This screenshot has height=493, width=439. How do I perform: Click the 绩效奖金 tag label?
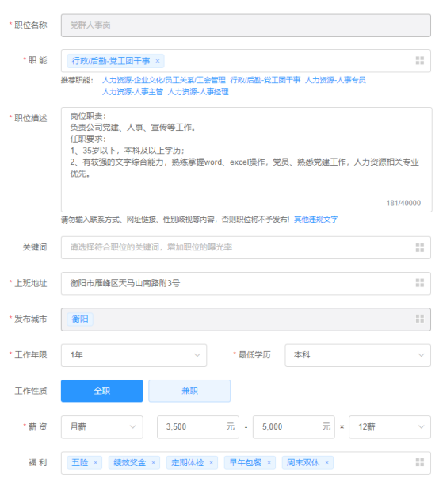pos(130,463)
